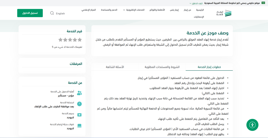Click 'استجابة الخدمة' label

click(67, 103)
